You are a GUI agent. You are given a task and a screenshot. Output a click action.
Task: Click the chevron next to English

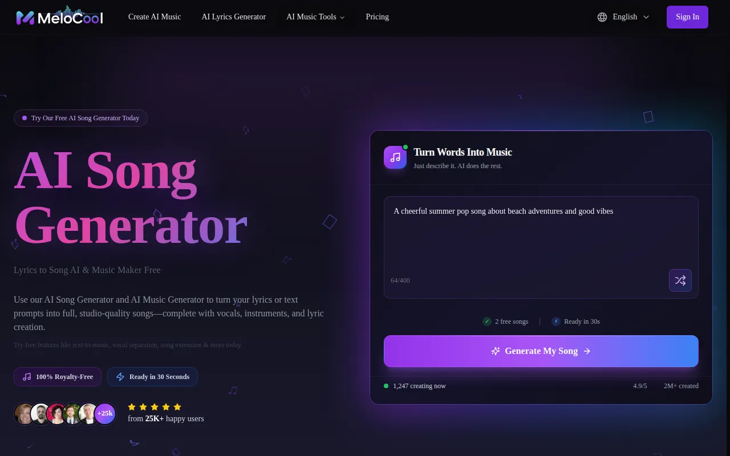point(646,17)
